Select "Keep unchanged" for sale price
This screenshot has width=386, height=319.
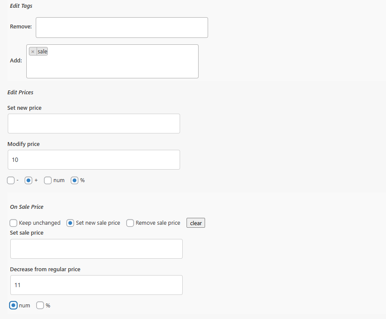(13, 223)
